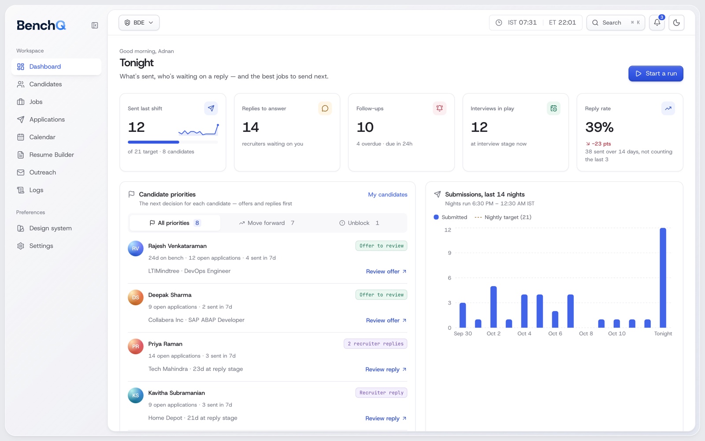Focus the Search field
The height and width of the screenshot is (441, 705).
pyautogui.click(x=616, y=22)
